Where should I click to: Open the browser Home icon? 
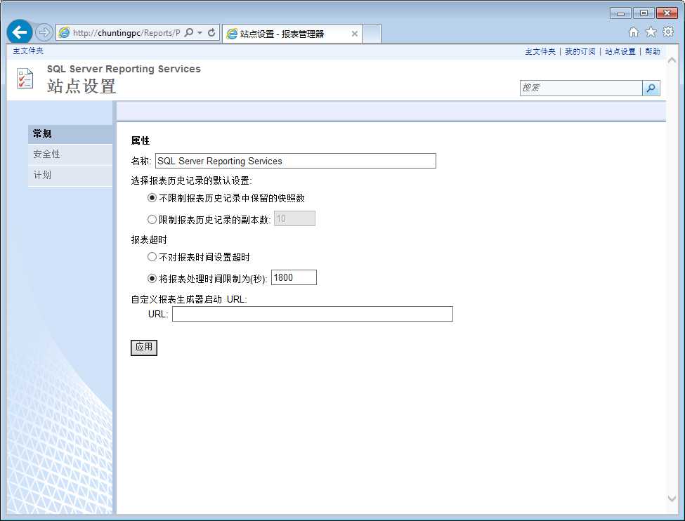pos(634,32)
